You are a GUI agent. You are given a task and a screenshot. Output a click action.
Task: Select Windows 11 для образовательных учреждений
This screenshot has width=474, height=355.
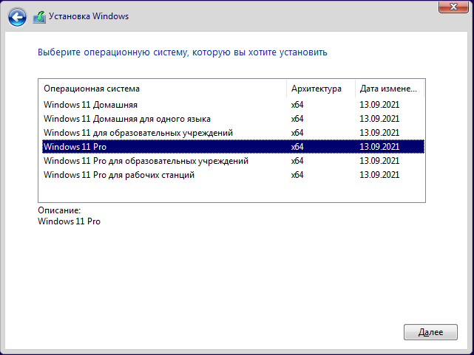point(138,133)
